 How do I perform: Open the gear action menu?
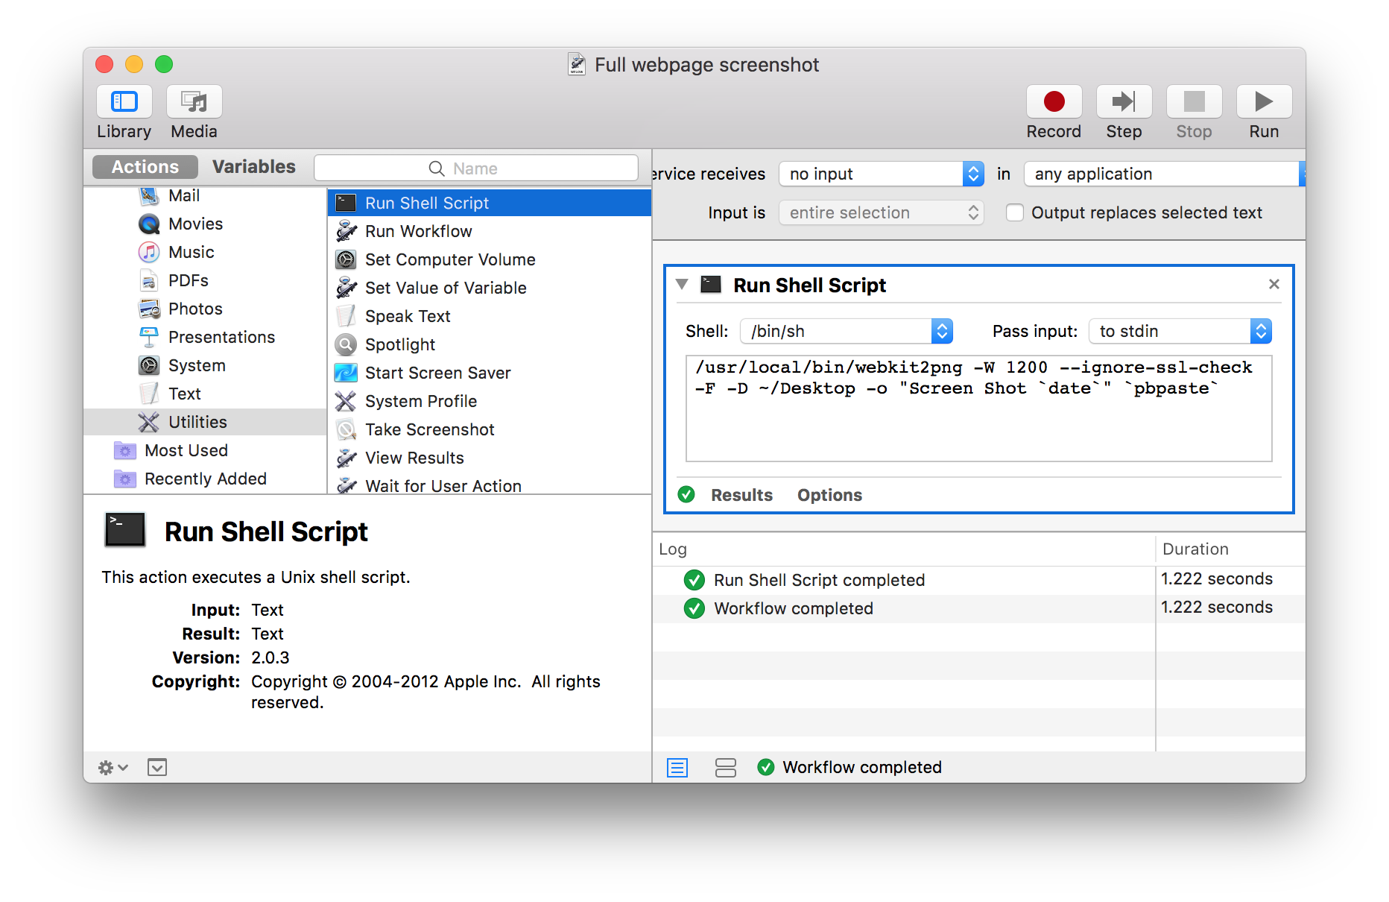pyautogui.click(x=112, y=767)
